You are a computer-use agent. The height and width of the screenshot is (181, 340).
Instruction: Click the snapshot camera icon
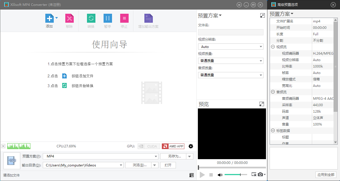(x=260, y=175)
